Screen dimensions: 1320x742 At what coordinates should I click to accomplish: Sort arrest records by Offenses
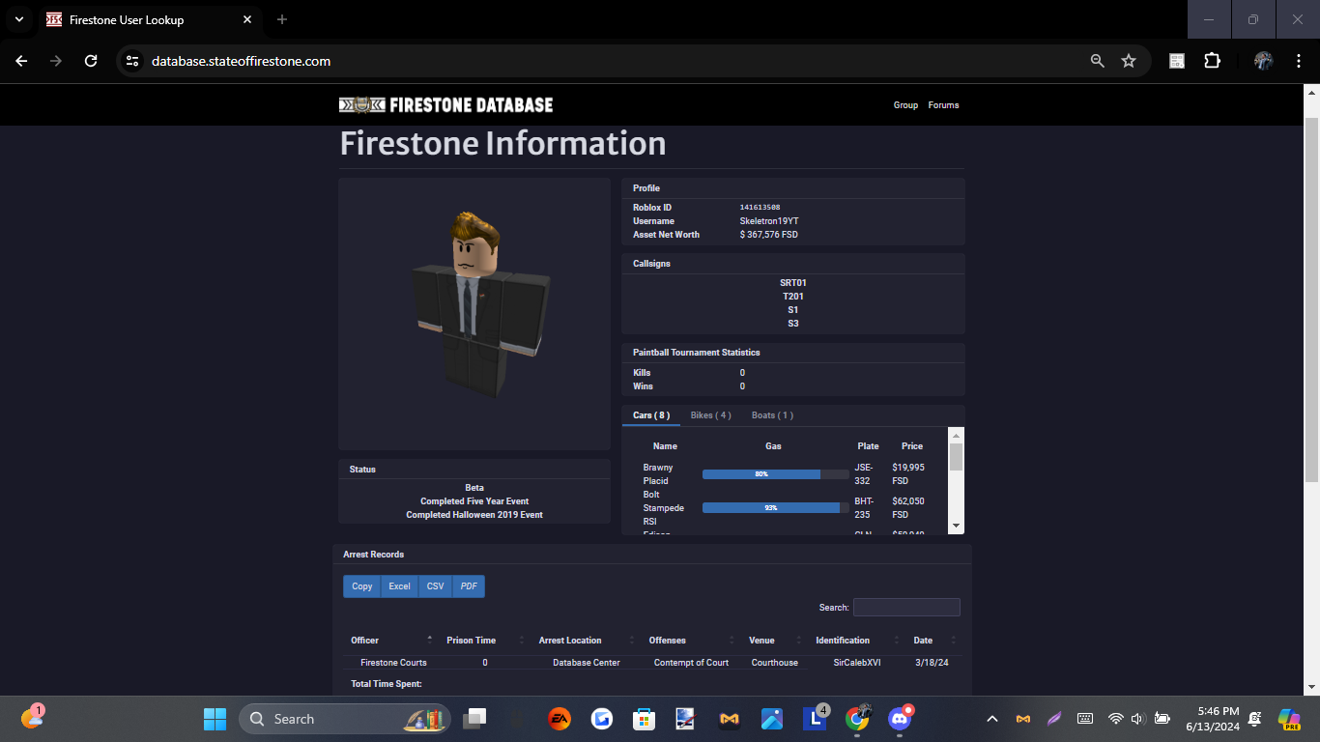click(x=691, y=641)
